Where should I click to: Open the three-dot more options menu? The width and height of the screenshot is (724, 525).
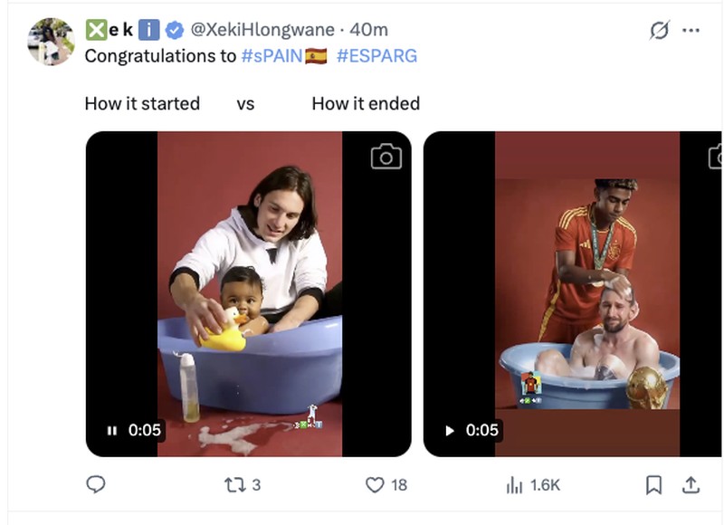point(691,31)
